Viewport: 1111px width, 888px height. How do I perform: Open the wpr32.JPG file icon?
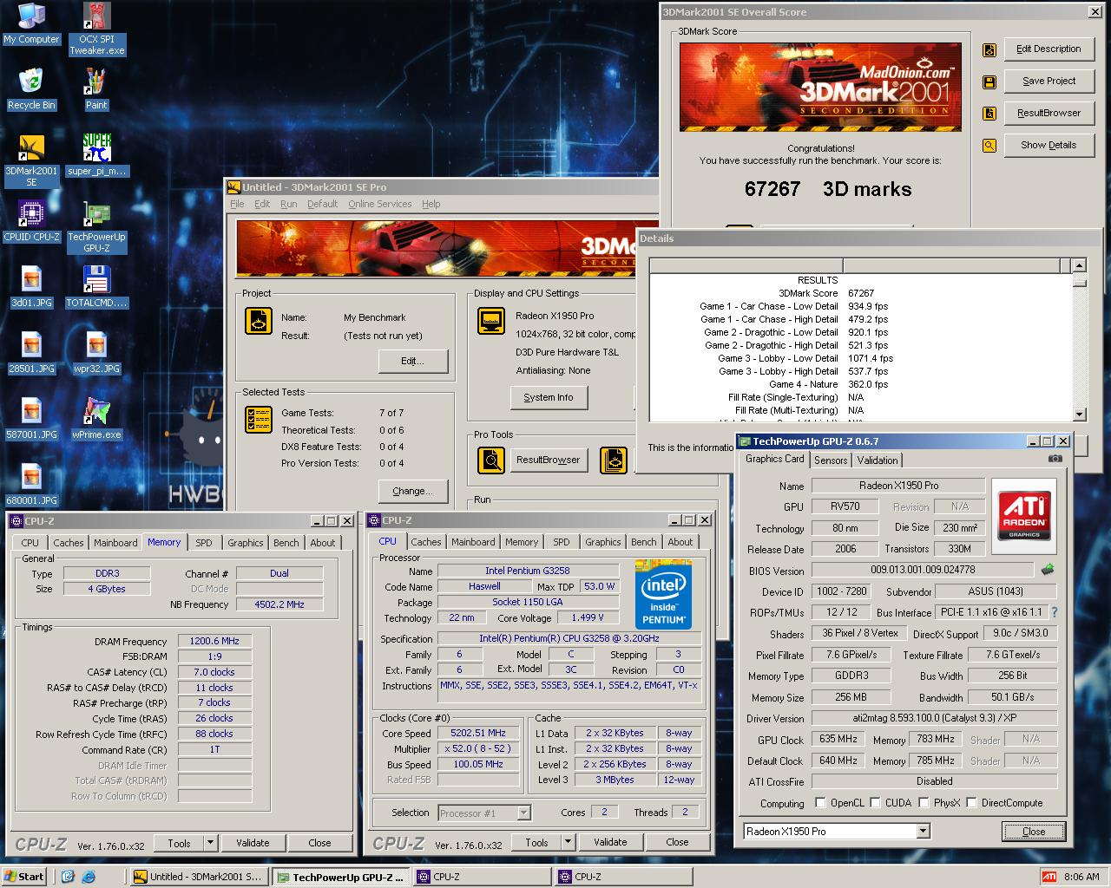tap(96, 353)
